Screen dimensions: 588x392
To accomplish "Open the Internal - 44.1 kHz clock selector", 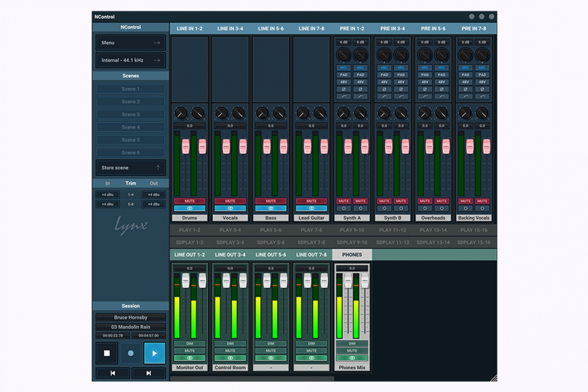I will [x=131, y=60].
